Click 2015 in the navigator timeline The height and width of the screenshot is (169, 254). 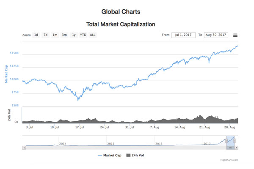click(x=110, y=144)
